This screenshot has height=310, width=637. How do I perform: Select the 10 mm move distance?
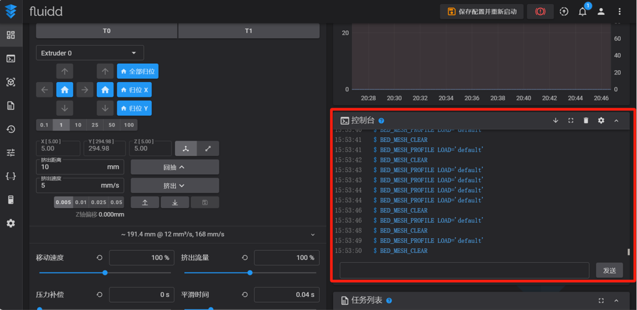(x=78, y=125)
